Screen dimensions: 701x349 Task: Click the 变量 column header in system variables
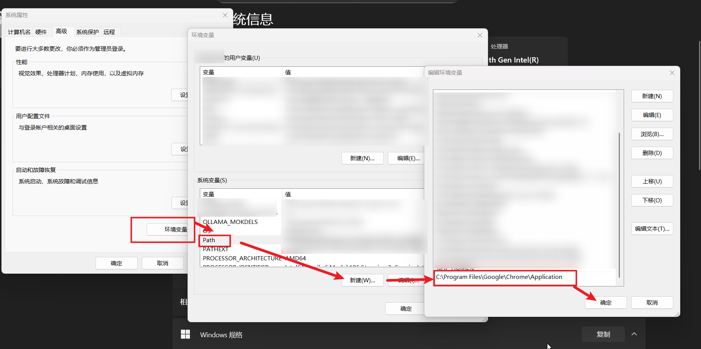coord(241,194)
